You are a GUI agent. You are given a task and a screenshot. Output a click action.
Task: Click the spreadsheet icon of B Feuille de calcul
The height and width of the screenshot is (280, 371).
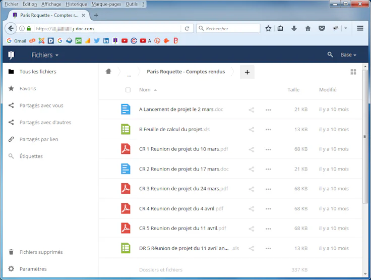point(126,129)
